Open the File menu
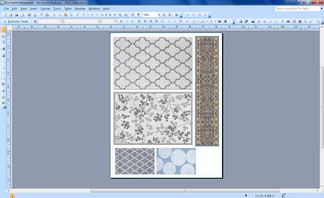 pos(6,9)
